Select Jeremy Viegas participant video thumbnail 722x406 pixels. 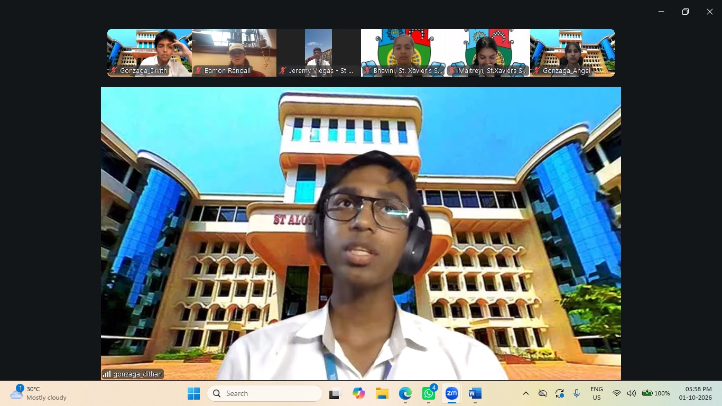pos(319,53)
